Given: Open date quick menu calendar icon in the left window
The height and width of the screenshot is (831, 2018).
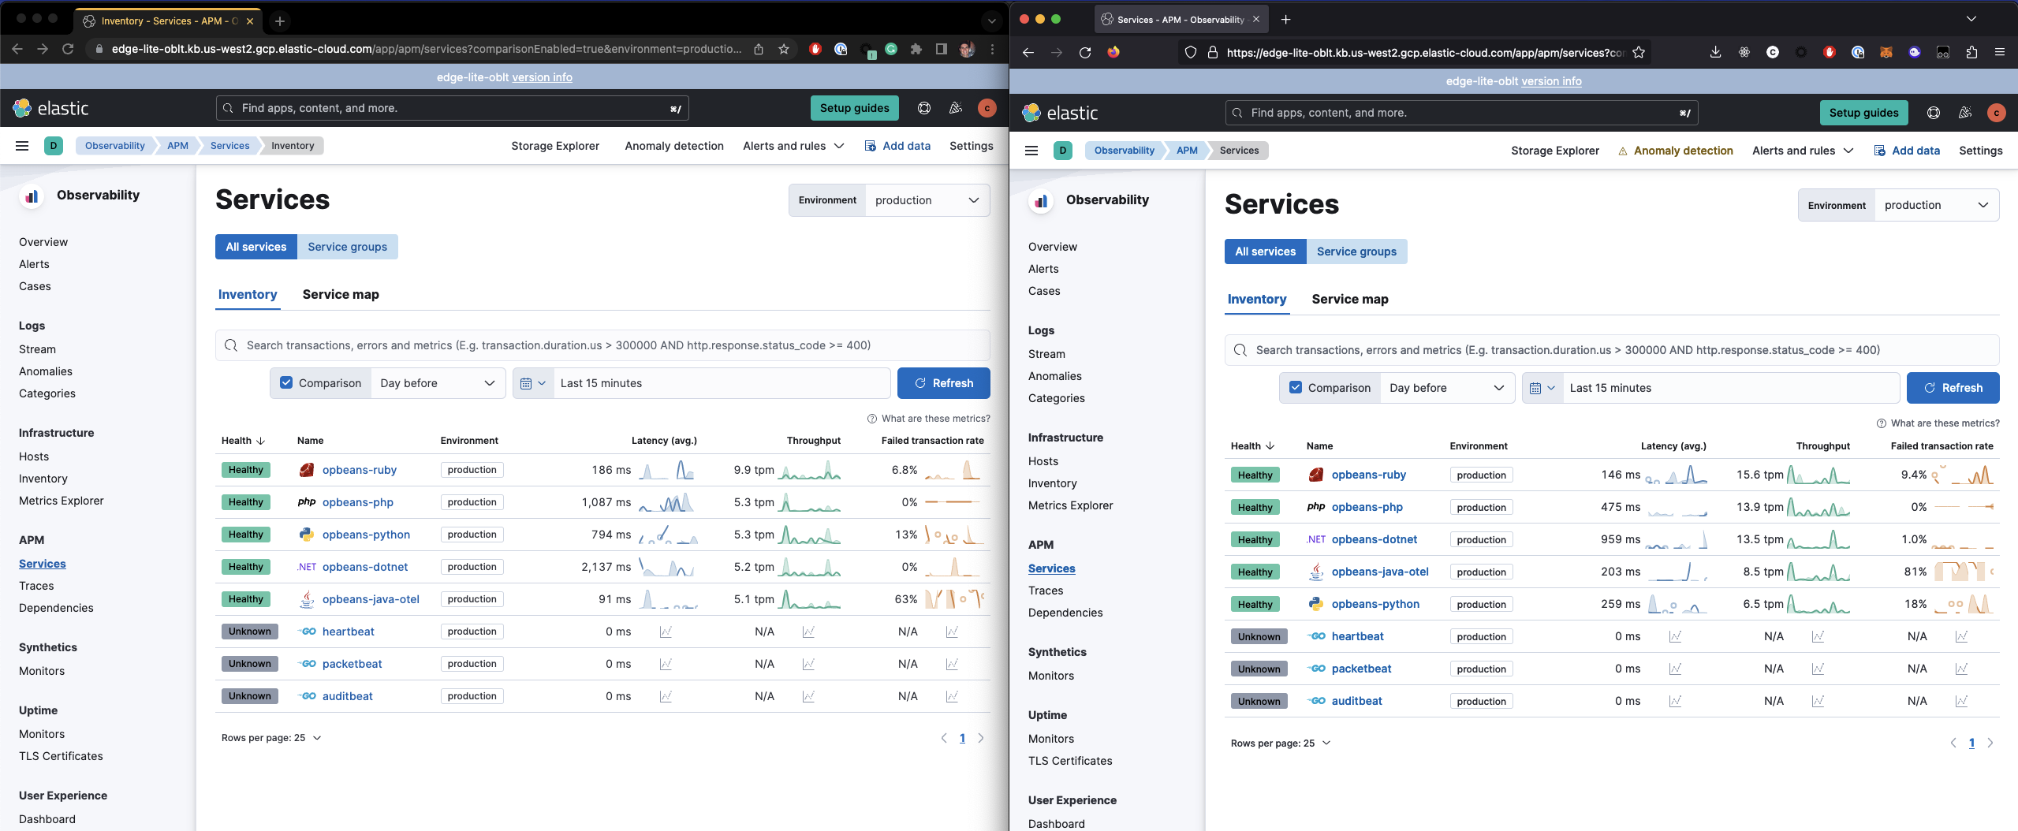Looking at the screenshot, I should click(x=533, y=383).
